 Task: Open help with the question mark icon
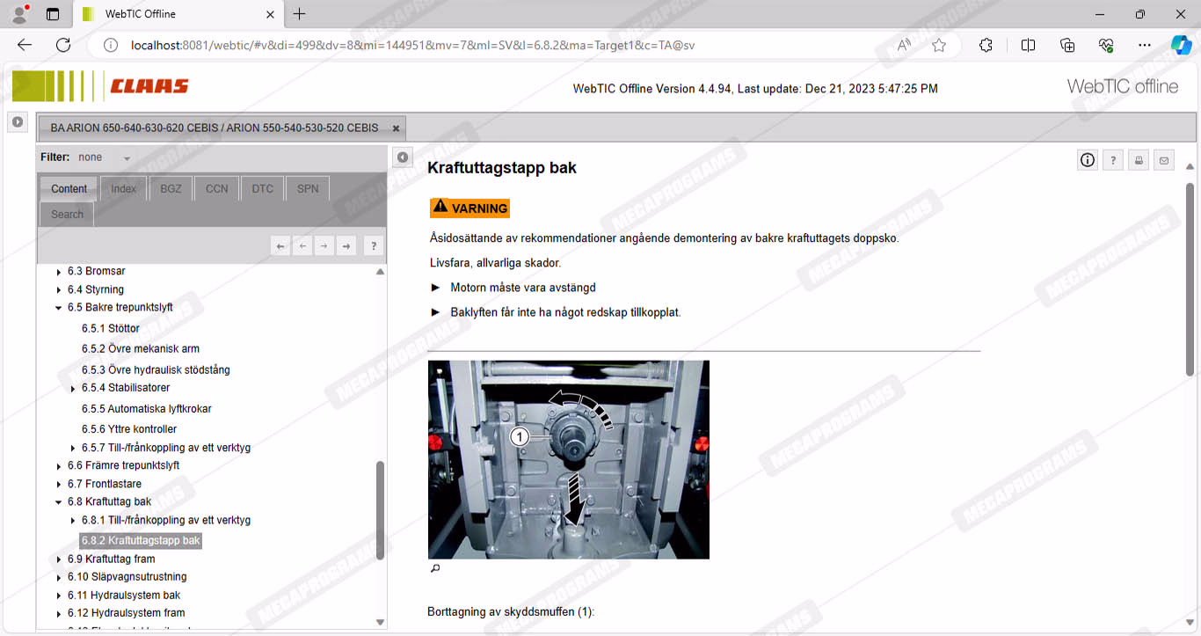(1113, 160)
